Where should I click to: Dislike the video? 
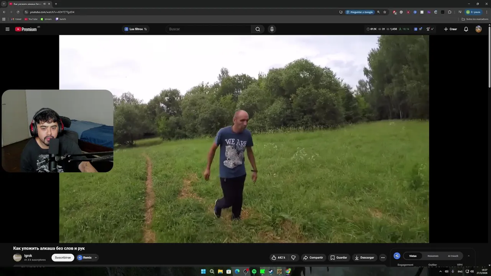tap(293, 258)
